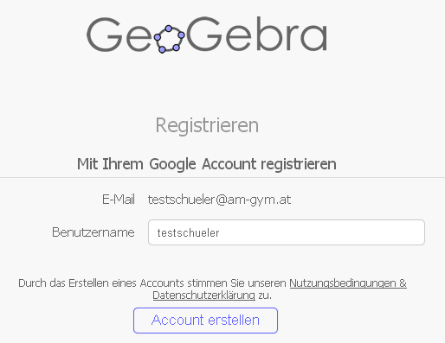Click the "Account erstellen" button
The image size is (445, 343).
[205, 321]
